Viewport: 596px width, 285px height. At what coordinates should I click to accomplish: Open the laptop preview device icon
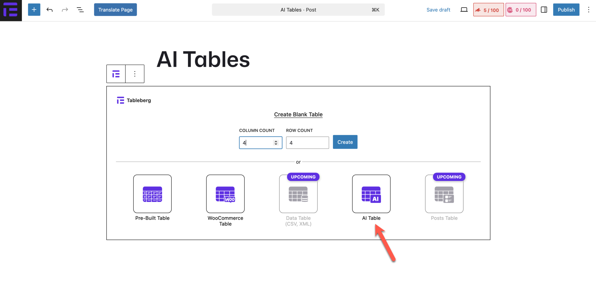(x=464, y=10)
